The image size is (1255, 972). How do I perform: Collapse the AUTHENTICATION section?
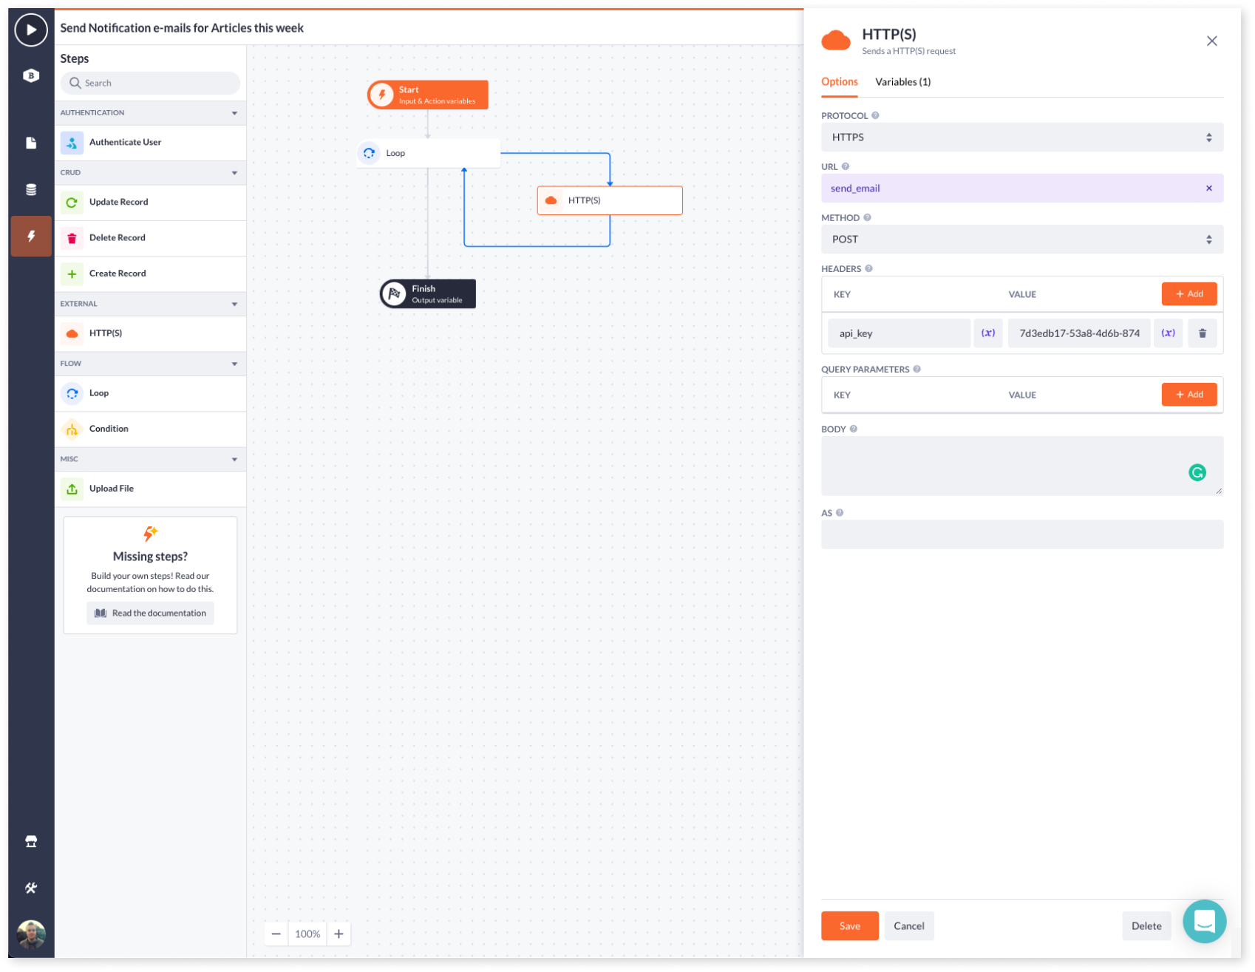point(234,112)
